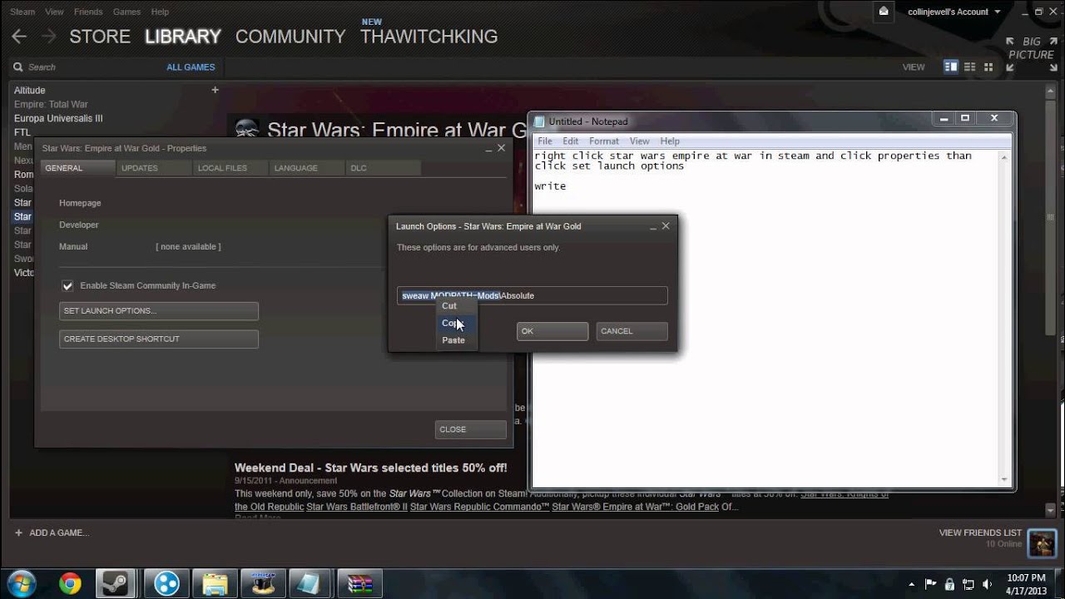Click OK in Launch Options dialog
The image size is (1065, 599).
pyautogui.click(x=552, y=331)
